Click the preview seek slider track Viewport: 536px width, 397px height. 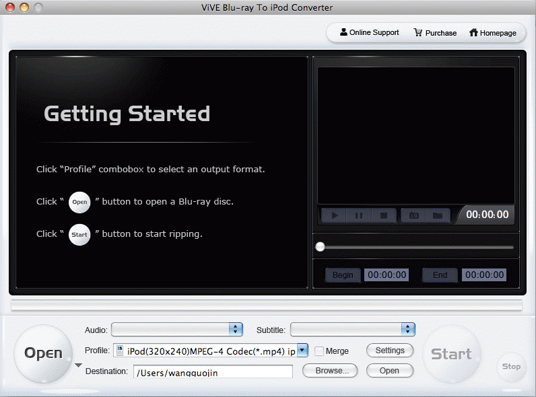415,247
